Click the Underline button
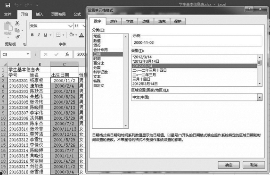The width and height of the screenshot is (270, 175). pos(45,35)
